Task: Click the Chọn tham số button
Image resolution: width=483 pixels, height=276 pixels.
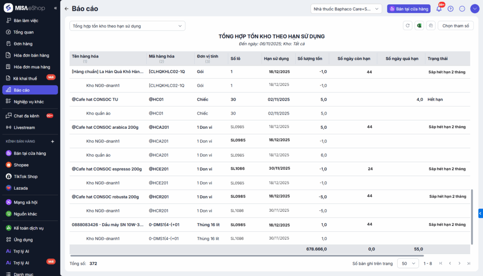Action: [x=455, y=26]
